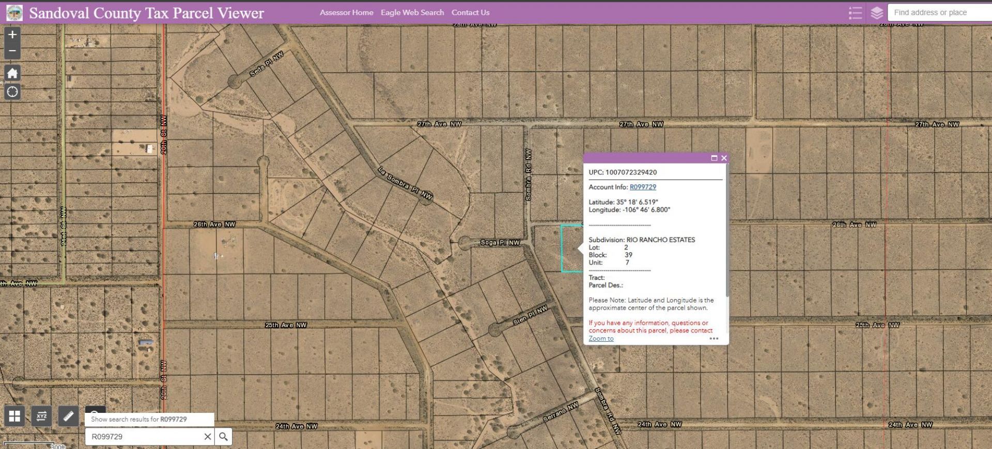Open the Legend list widget in header
This screenshot has height=449, width=992.
pos(855,13)
